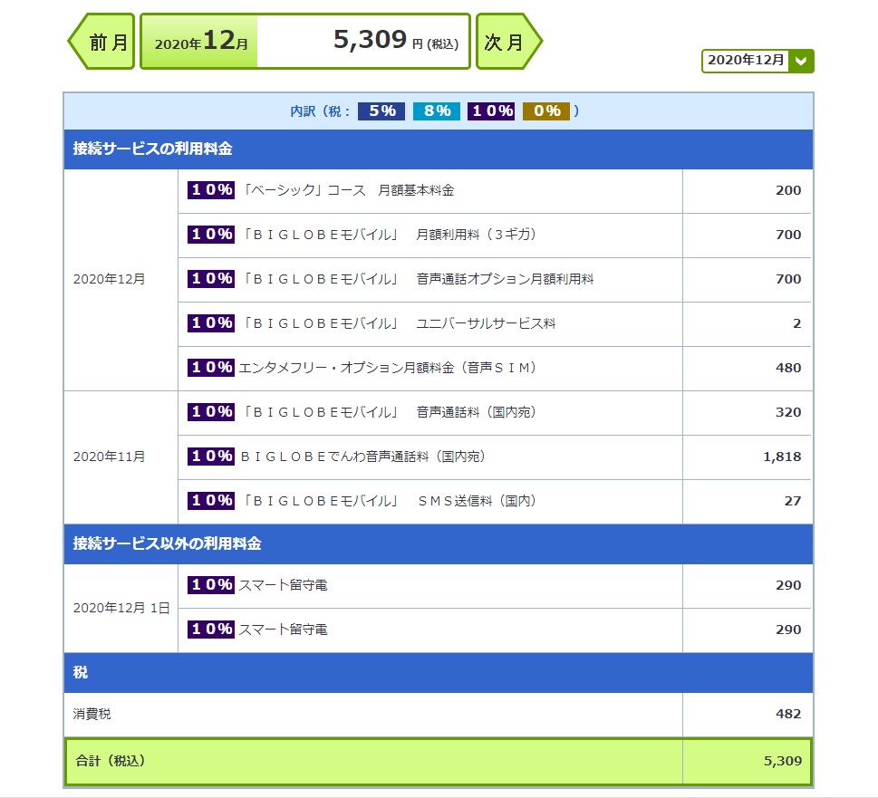Click 10% badge on 音声通話オプション月額利用料 row
Screen dimensions: 878x798
211,278
